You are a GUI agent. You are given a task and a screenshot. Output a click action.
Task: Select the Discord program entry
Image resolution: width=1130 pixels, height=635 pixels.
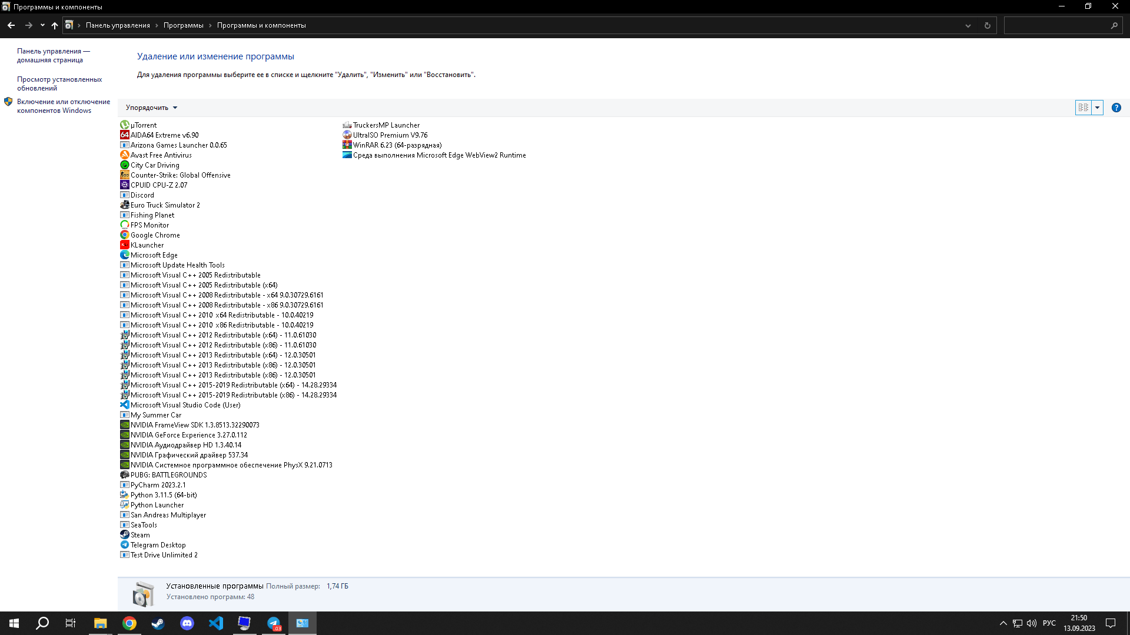click(x=137, y=195)
